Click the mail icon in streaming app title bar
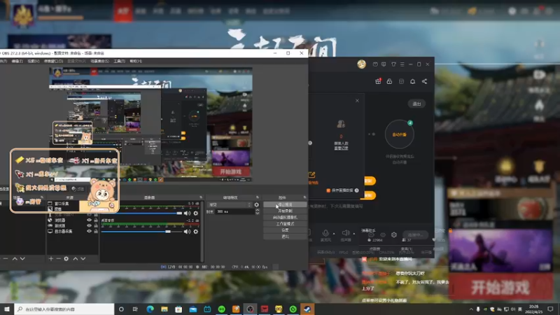This screenshot has height=315, width=560. [375, 64]
